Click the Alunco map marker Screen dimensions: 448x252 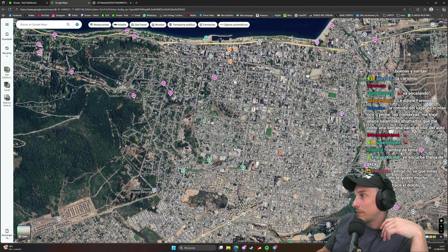[328, 224]
